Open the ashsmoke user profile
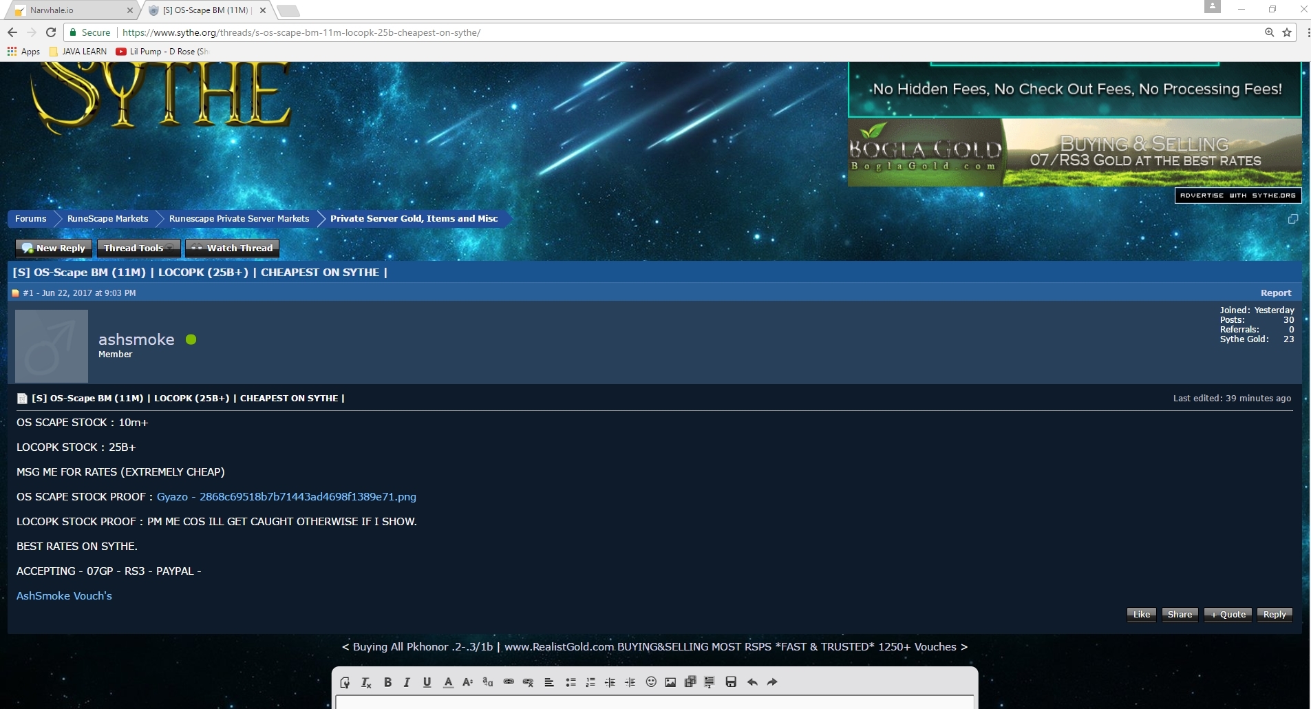 [x=136, y=339]
